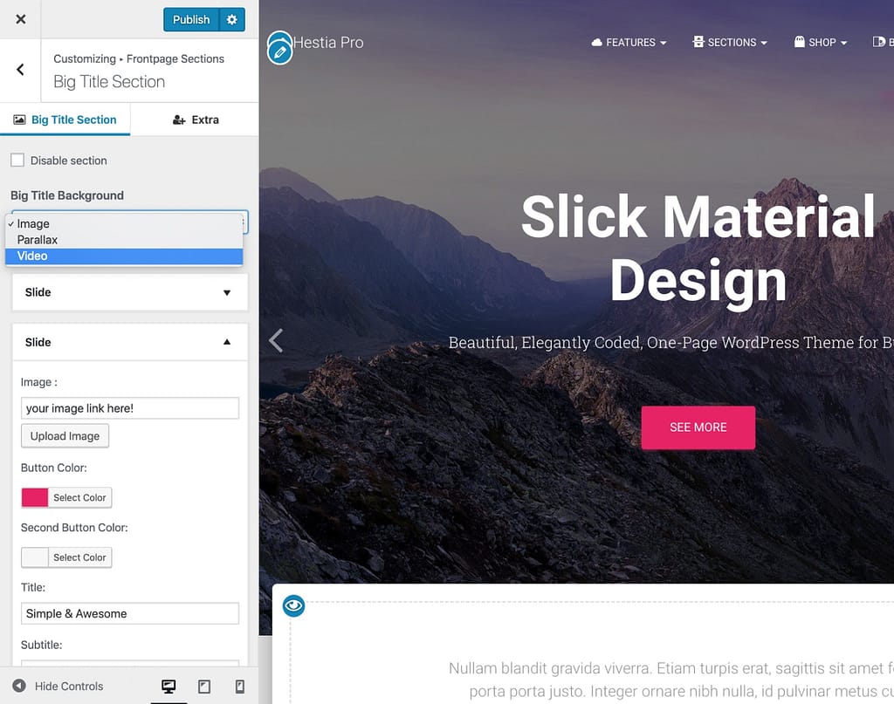Close the Customizer with the X icon
894x704 pixels.
20,19
